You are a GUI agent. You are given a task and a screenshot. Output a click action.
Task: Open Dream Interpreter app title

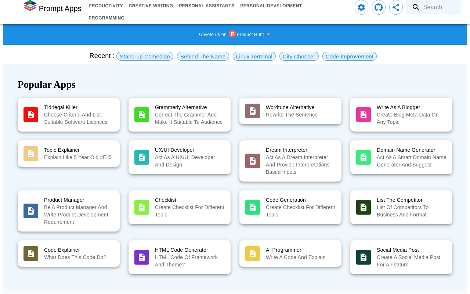[x=286, y=150]
